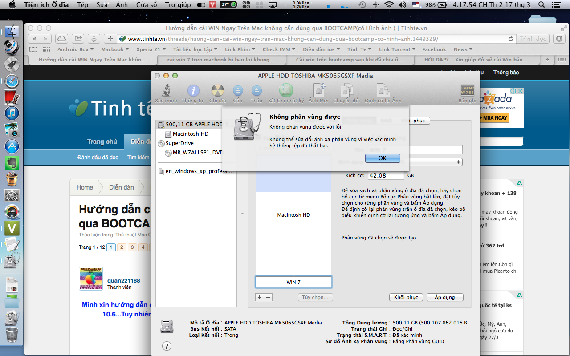Open the Tệp menu
This screenshot has width=570, height=356.
(82, 5)
